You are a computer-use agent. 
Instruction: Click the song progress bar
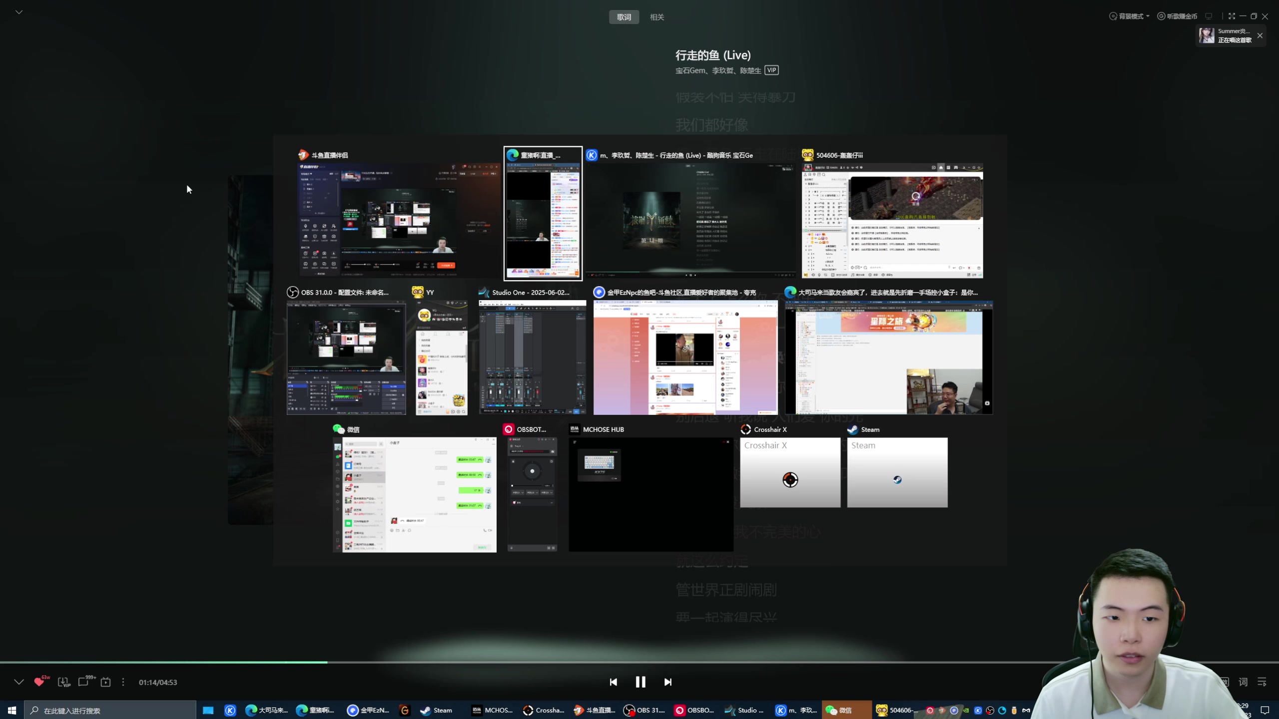[x=639, y=663]
